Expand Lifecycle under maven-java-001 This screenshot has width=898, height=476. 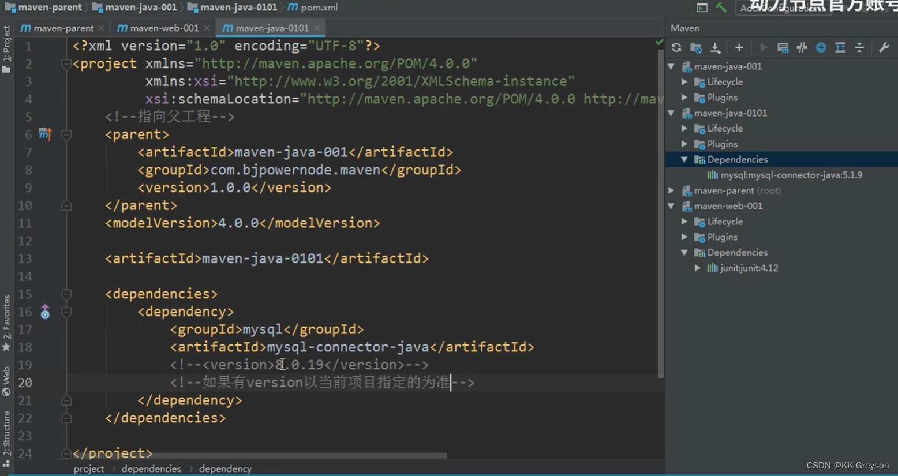click(684, 82)
